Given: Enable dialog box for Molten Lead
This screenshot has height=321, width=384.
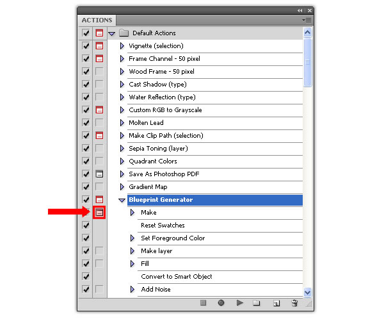Looking at the screenshot, I should click(x=99, y=122).
